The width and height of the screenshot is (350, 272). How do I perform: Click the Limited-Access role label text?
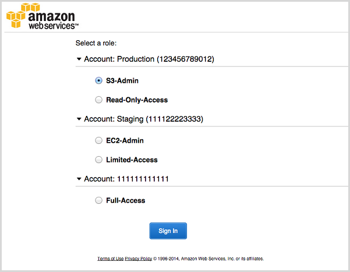132,160
